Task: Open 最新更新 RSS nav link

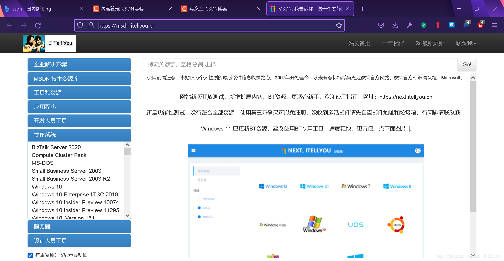Action: [x=430, y=43]
